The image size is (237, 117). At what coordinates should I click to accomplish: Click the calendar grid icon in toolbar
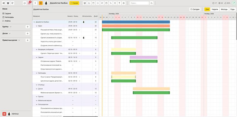(106, 3)
